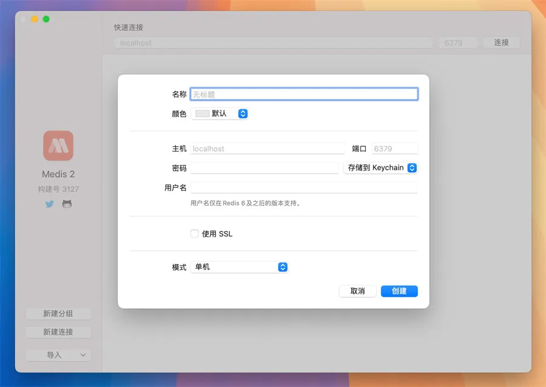Open the 模式 单机 mode dropdown
The width and height of the screenshot is (546, 387).
[x=239, y=267]
